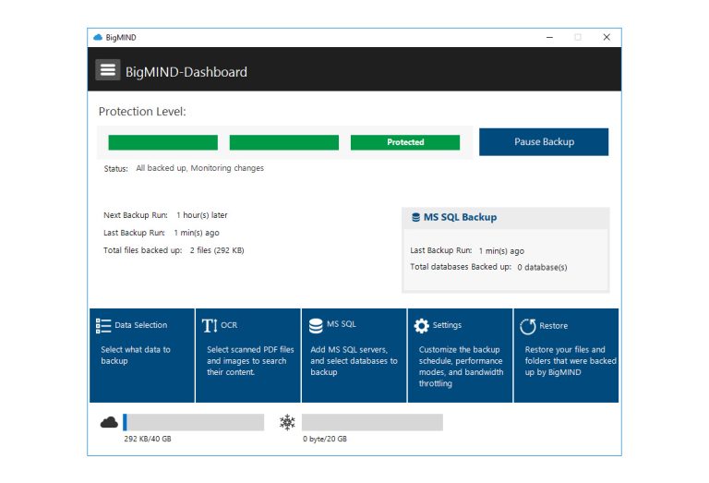Click the Settings gear icon

(x=421, y=326)
